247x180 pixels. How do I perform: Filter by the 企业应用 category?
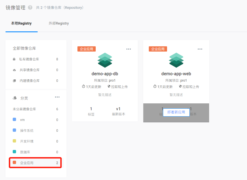[27, 163]
